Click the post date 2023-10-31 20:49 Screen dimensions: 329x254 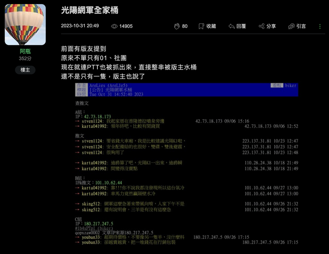coord(80,26)
